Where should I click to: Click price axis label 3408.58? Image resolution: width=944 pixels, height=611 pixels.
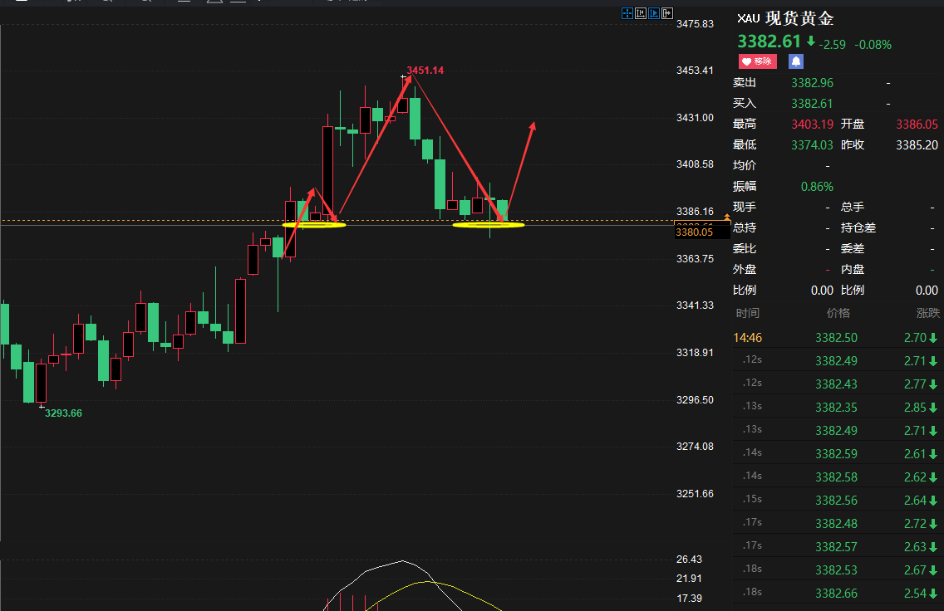tap(695, 164)
